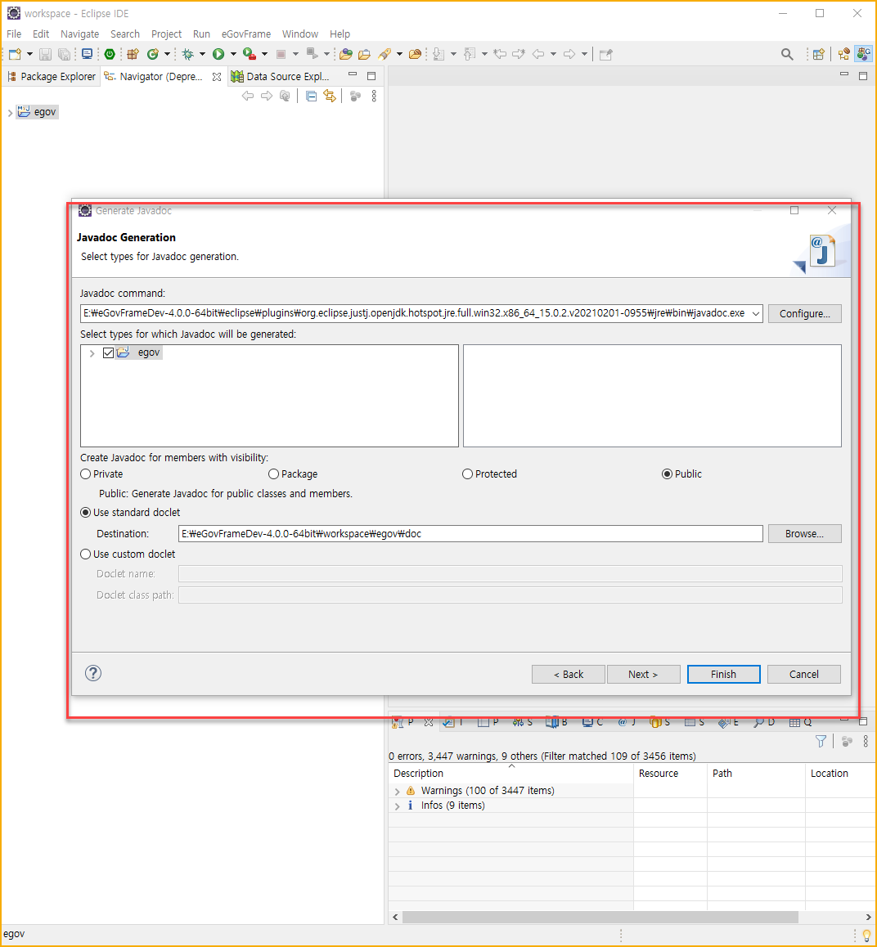The height and width of the screenshot is (947, 877).
Task: Open the terminal monitor toolbar icon
Action: tap(87, 54)
